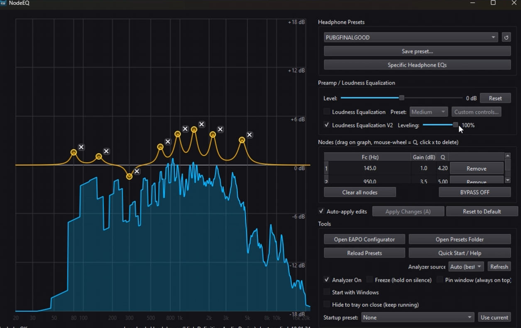The image size is (521, 328).
Task: Reset the preamp level
Action: click(495, 98)
